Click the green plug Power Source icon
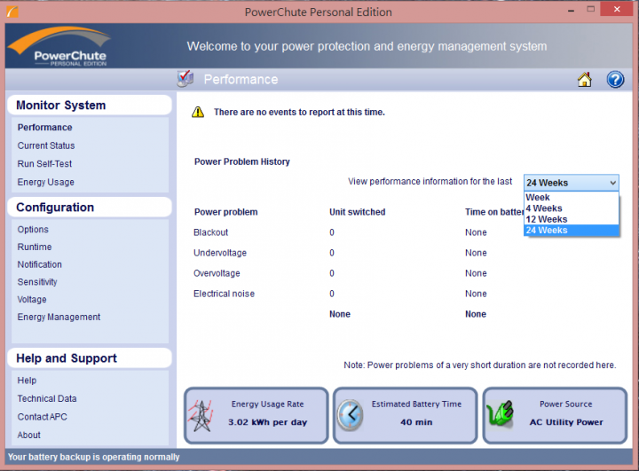The width and height of the screenshot is (639, 471). click(x=500, y=414)
